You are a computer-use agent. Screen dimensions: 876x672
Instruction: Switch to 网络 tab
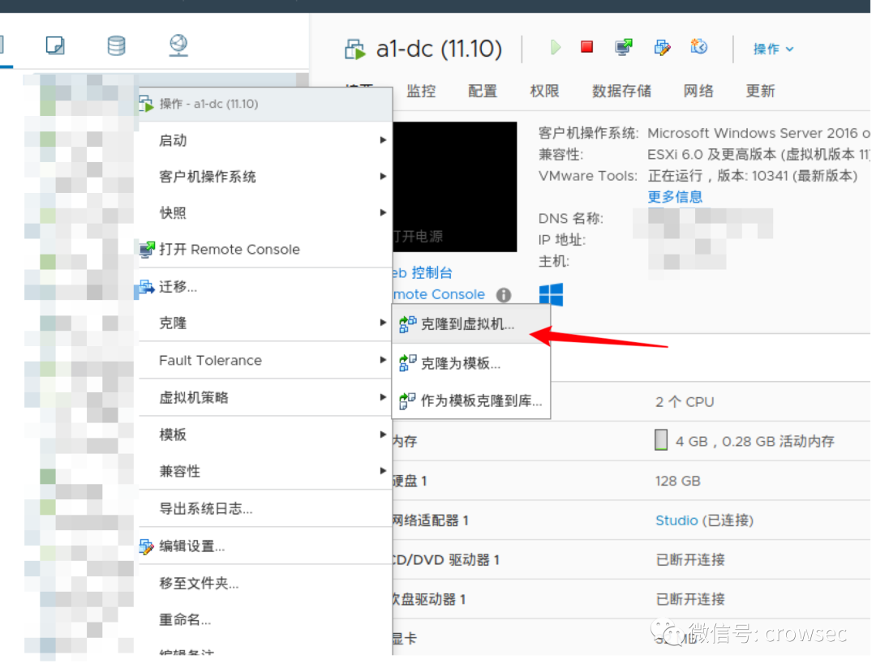(x=698, y=91)
